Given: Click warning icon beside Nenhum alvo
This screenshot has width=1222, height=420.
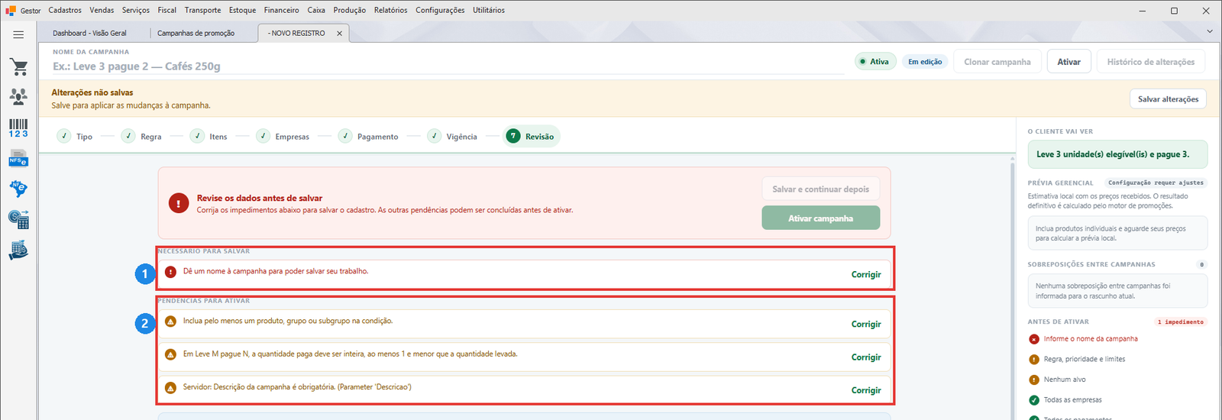Looking at the screenshot, I should pyautogui.click(x=1034, y=380).
